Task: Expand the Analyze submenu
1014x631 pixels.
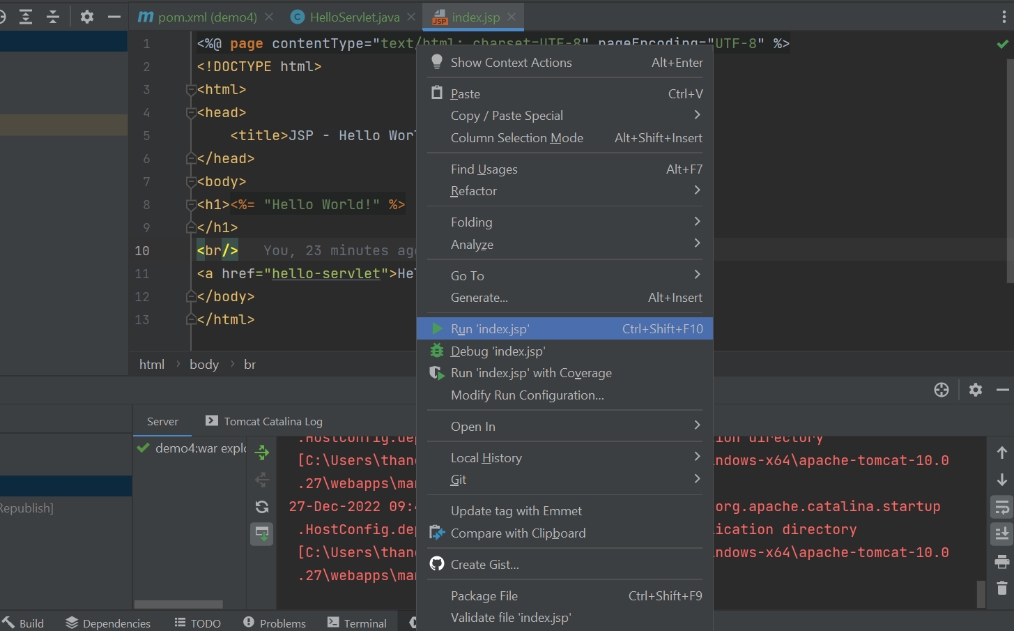Action: (x=564, y=244)
